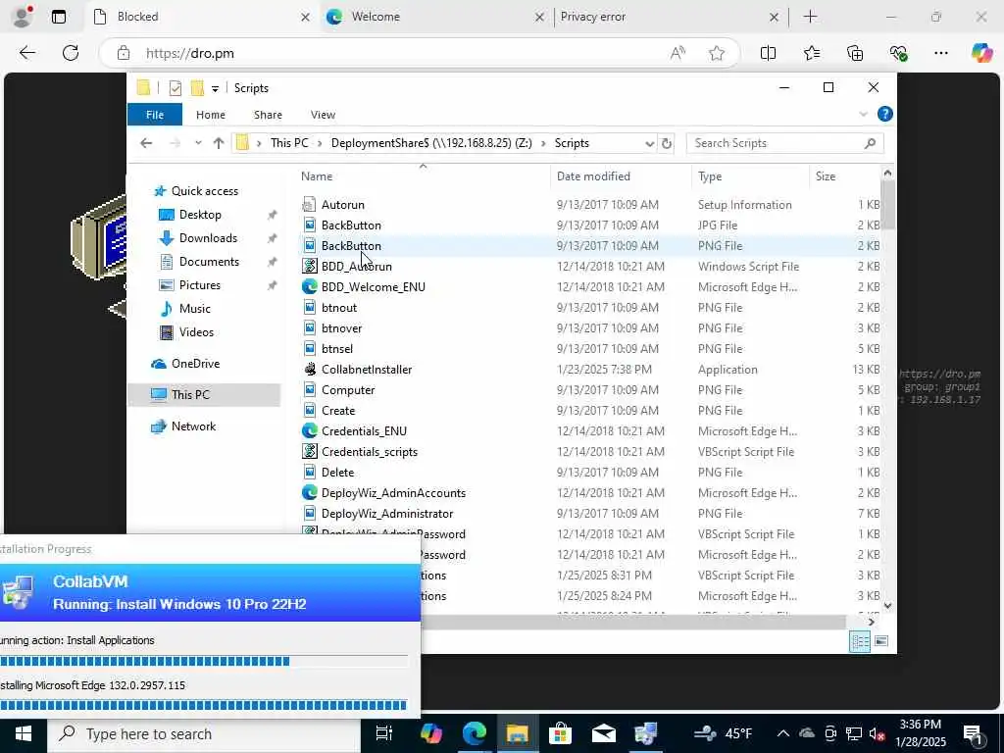
Task: Open Music in navigation pane
Action: pos(195,309)
